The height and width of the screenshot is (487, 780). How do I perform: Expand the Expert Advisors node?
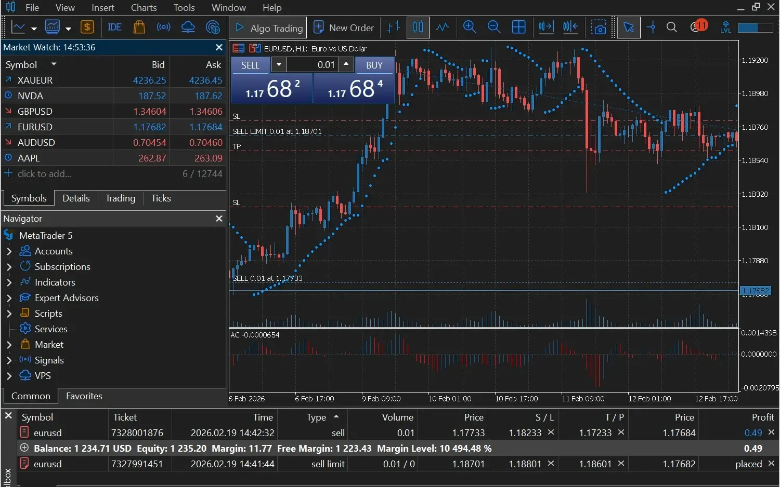(x=9, y=298)
